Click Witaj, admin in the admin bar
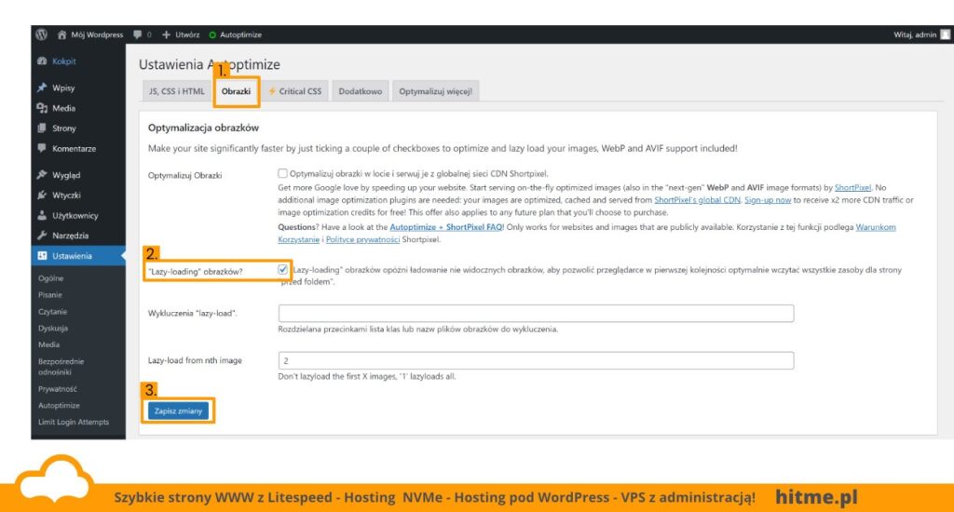 tap(915, 34)
